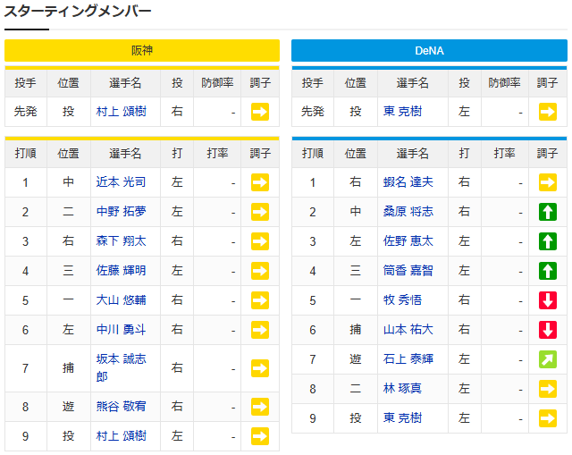Open player link 佐藤 輝明
This screenshot has height=455, width=572.
point(122,270)
